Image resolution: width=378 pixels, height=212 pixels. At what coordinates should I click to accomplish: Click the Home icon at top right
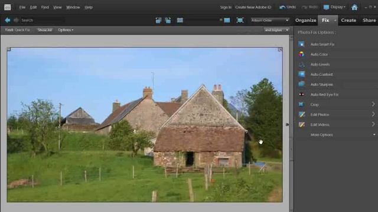click(354, 7)
